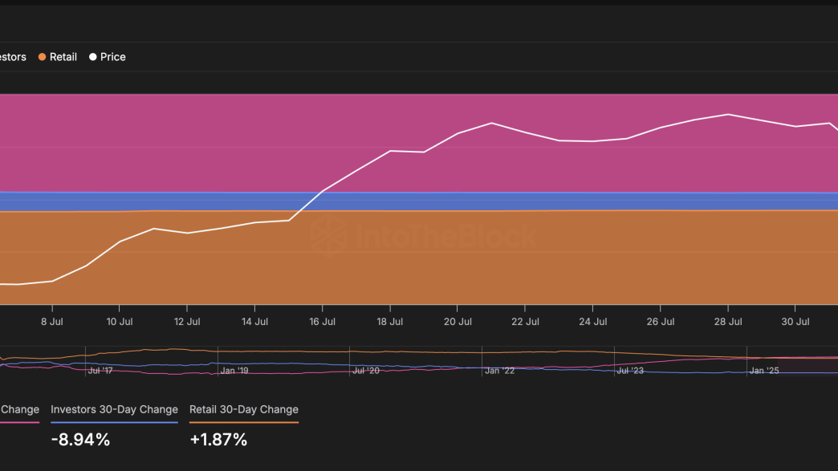Viewport: 838px width, 471px height.
Task: Click the -8.94% investors change value
Action: [x=80, y=440]
